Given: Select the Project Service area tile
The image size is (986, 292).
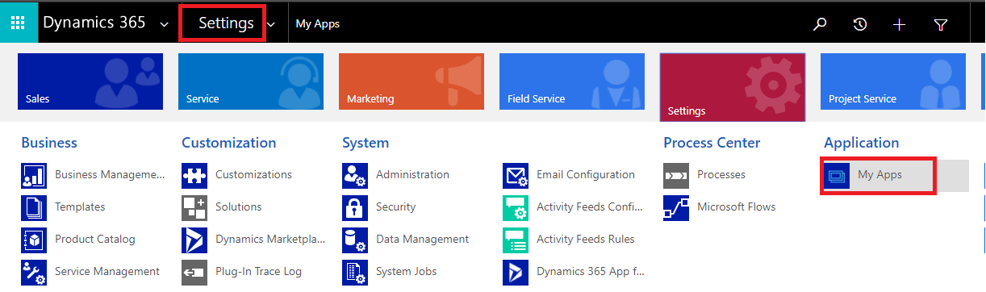Looking at the screenshot, I should coord(893,81).
